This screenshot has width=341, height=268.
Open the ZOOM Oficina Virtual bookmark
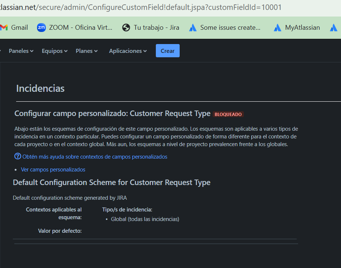pos(74,28)
